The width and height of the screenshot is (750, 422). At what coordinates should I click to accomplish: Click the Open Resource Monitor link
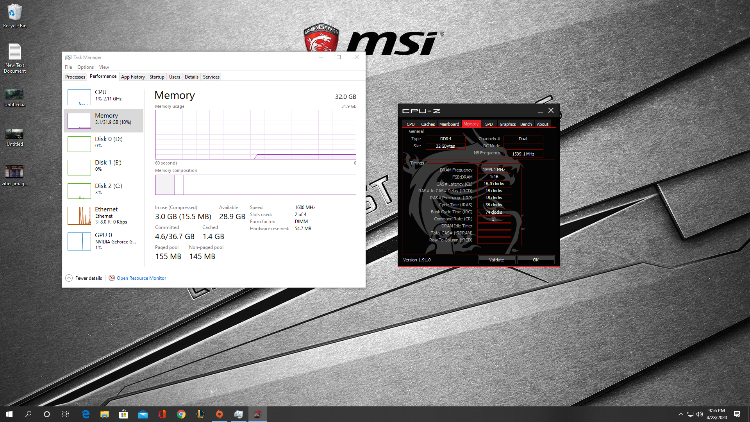point(141,278)
